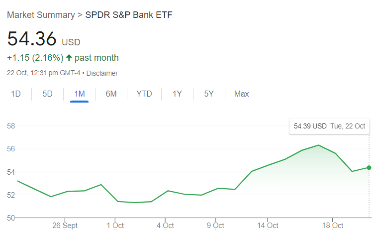Select the active 1M range tab
This screenshot has height=232, width=379.
(x=79, y=94)
